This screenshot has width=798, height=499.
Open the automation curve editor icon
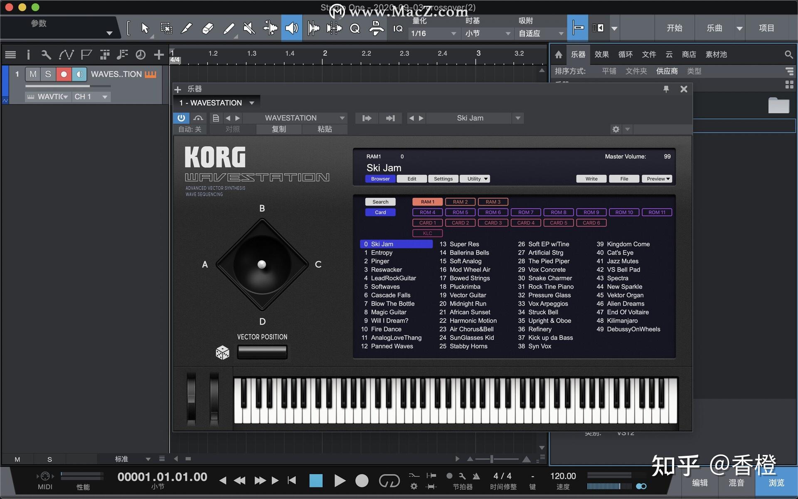[66, 54]
